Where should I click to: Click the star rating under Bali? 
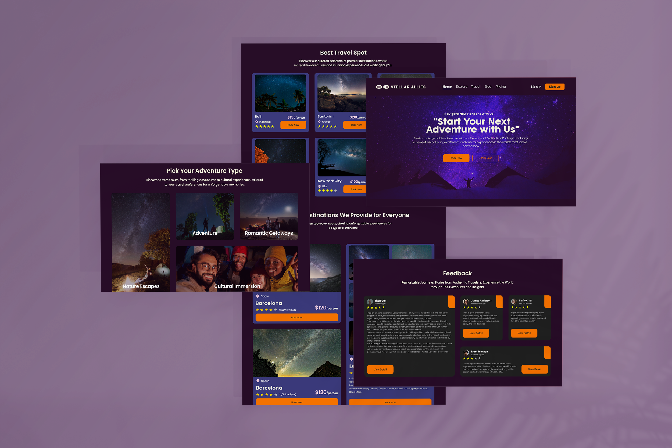click(x=264, y=127)
